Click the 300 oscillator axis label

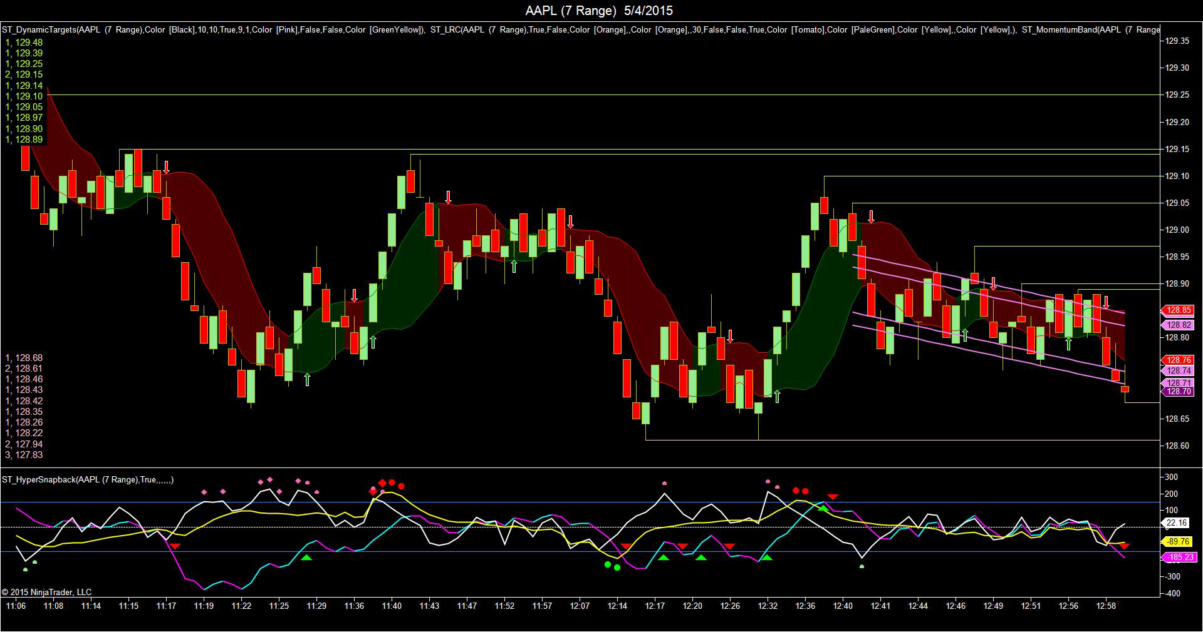[x=1171, y=477]
